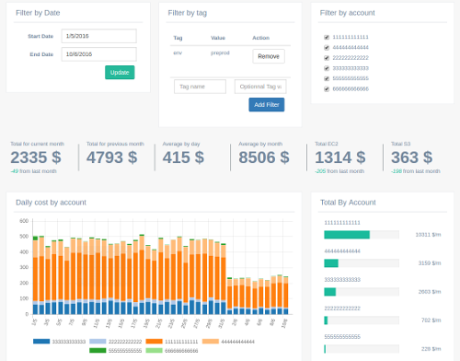Click the 'Filter by tag' heading
460x361 pixels.
point(188,13)
